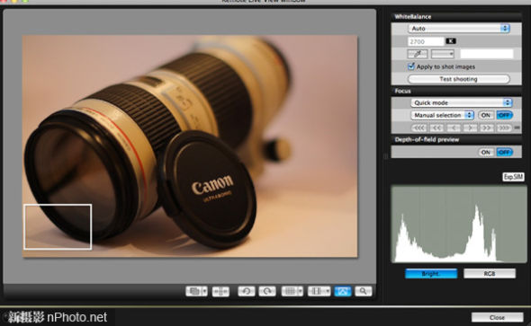
Task: Turn focus ON
Action: (486, 115)
